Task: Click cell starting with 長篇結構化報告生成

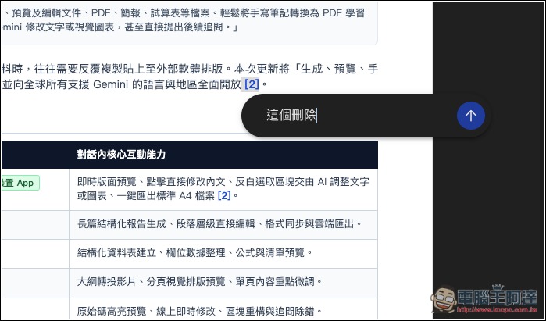Action: [x=223, y=224]
